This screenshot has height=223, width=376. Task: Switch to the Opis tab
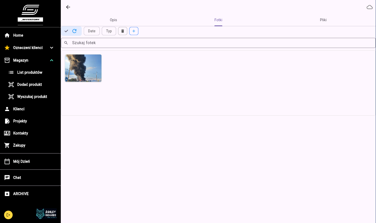click(x=113, y=20)
